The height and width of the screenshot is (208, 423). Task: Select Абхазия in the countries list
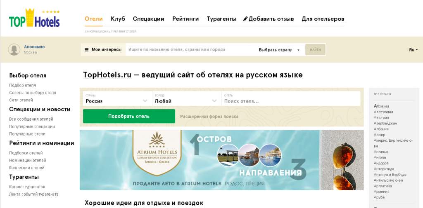coord(381,106)
